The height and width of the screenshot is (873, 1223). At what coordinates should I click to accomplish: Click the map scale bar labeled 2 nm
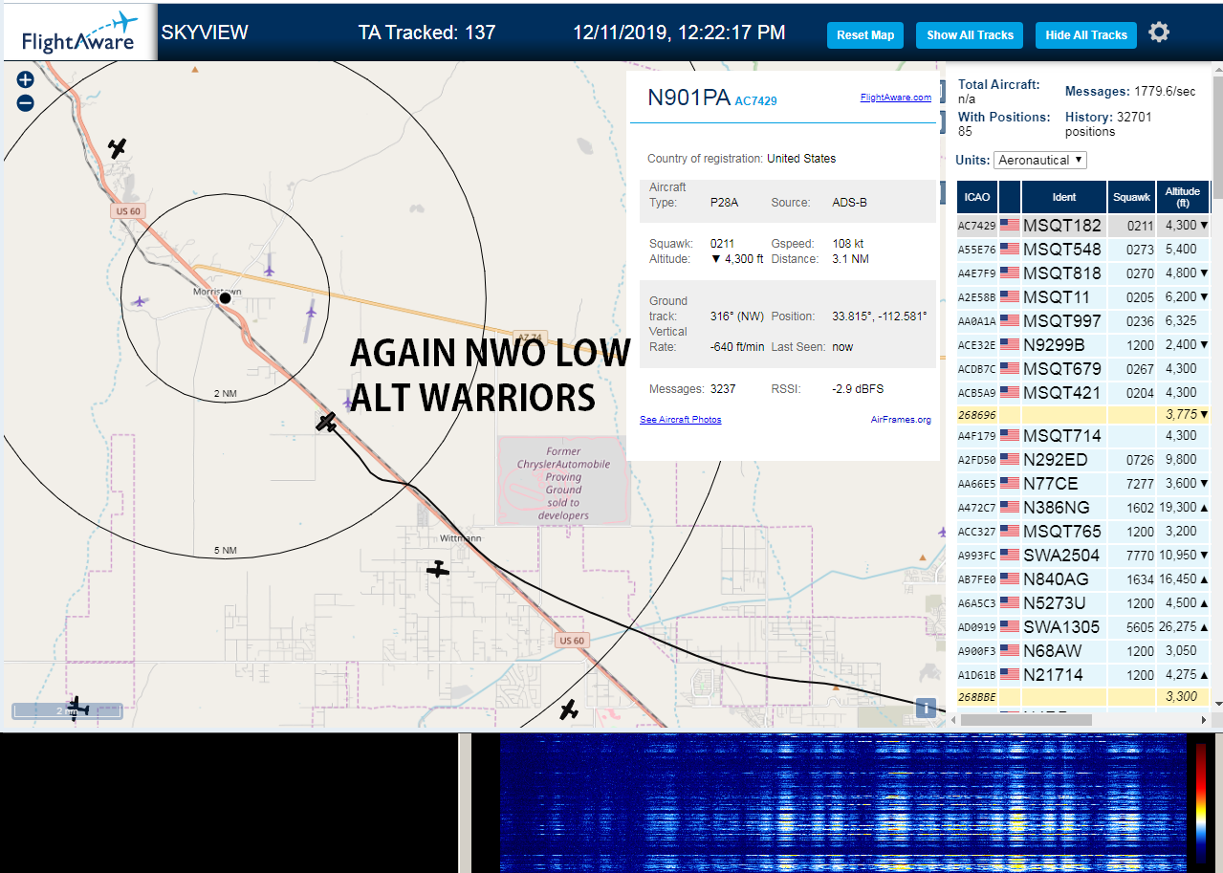67,711
